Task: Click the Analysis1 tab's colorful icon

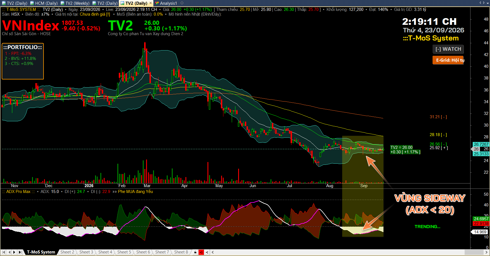Action: coord(157,3)
